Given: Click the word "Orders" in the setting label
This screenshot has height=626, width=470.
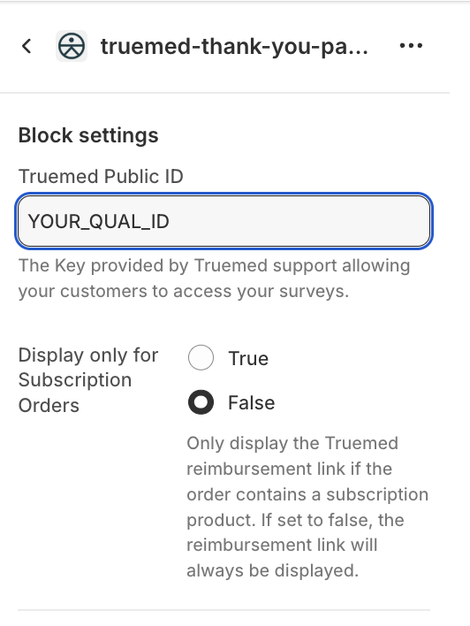Looking at the screenshot, I should (49, 406).
